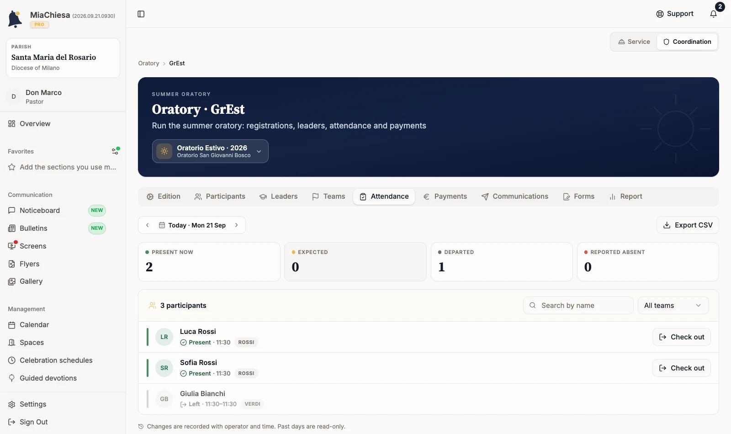Screen dimensions: 731x434
Task: Click the Calendar icon in sidebar
Action: [12, 325]
